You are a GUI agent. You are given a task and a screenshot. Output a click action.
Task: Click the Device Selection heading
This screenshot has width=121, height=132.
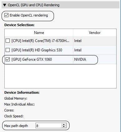coord(19,25)
